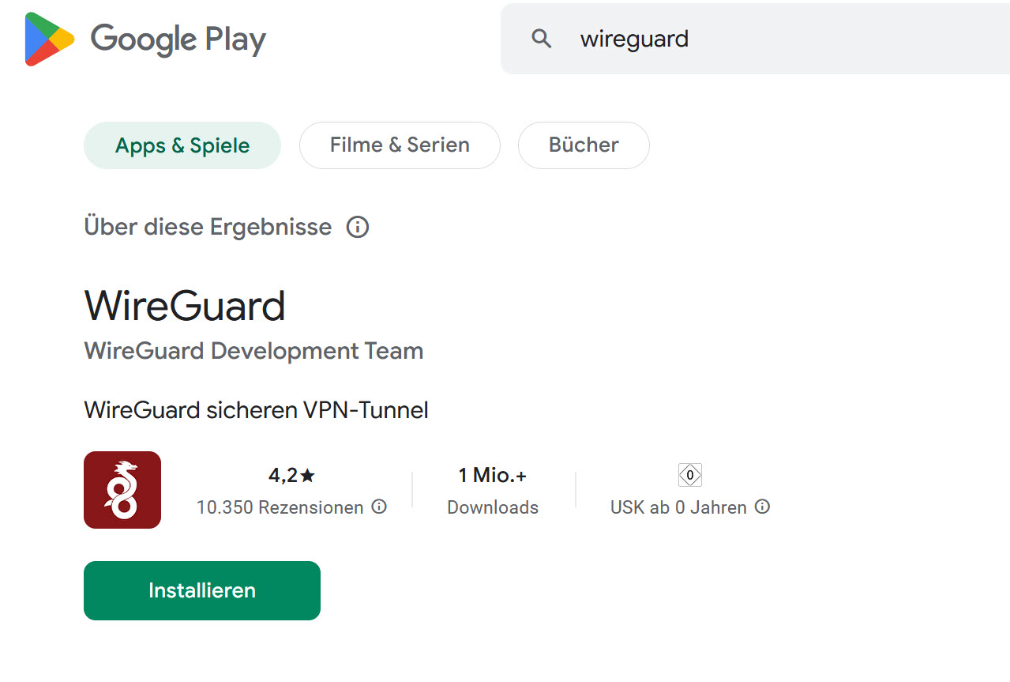Viewport: 1010px width, 682px height.
Task: Click the 10.350 Rezensionen text
Action: coord(280,507)
